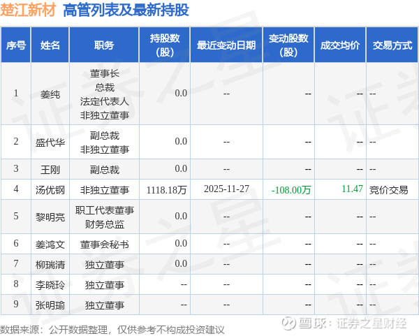Click 姜鸿文's shareholding value 0.0
Screen dimensions: 419x336
pos(181,243)
